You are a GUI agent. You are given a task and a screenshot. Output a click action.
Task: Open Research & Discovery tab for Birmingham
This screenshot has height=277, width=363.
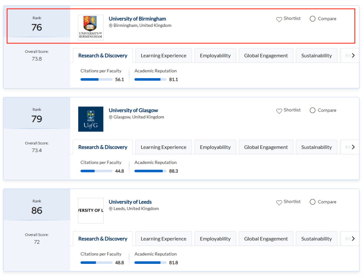[103, 56]
